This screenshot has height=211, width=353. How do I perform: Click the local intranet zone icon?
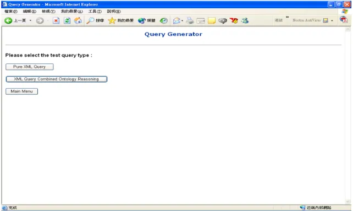tap(302, 208)
